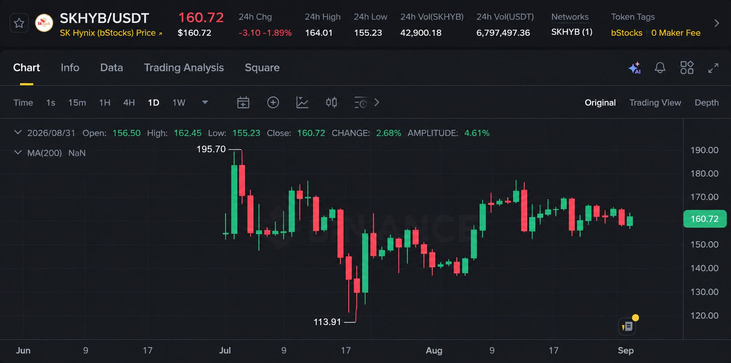Select the Time interval option
The width and height of the screenshot is (731, 363).
(23, 103)
